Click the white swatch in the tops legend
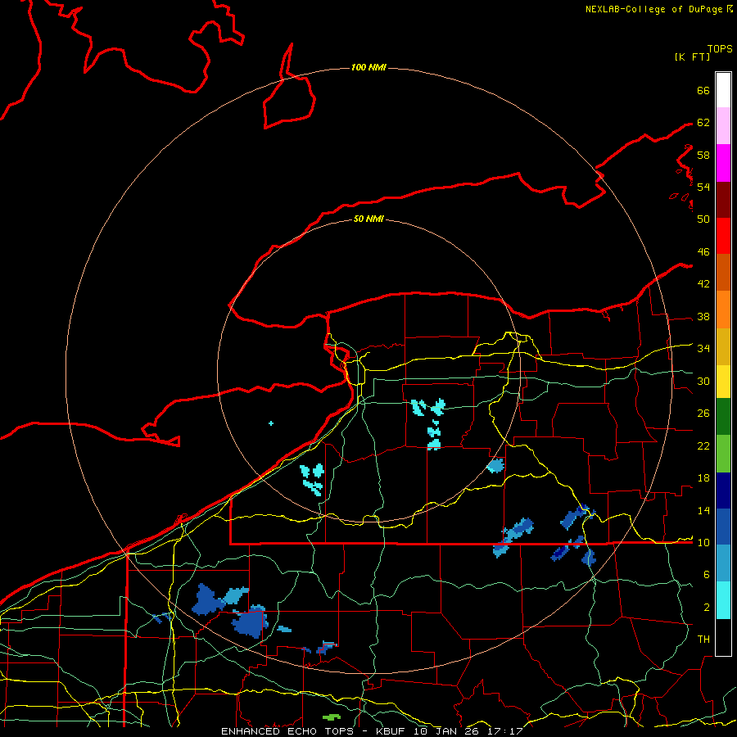This screenshot has width=737, height=737. [x=723, y=90]
